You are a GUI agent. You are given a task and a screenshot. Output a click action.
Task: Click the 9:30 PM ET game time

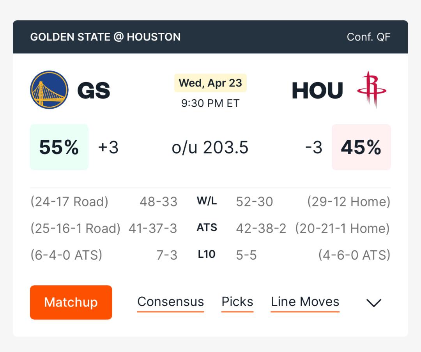click(x=210, y=103)
